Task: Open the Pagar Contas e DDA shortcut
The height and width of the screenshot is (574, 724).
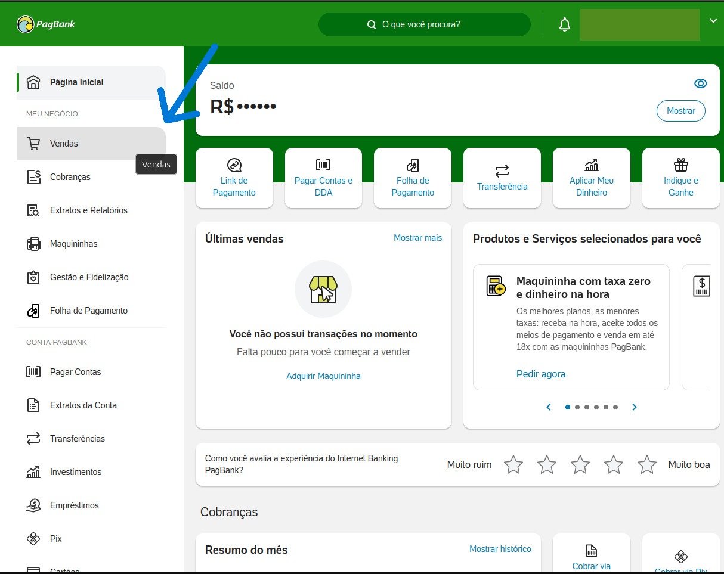Action: 323,178
